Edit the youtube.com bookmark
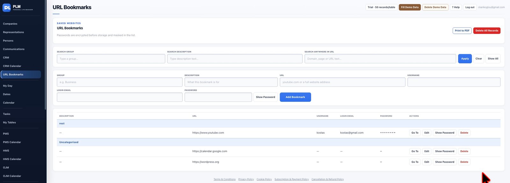The image size is (510, 183). (426, 133)
